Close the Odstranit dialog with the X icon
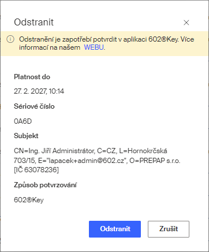209x252 pixels. 186,23
